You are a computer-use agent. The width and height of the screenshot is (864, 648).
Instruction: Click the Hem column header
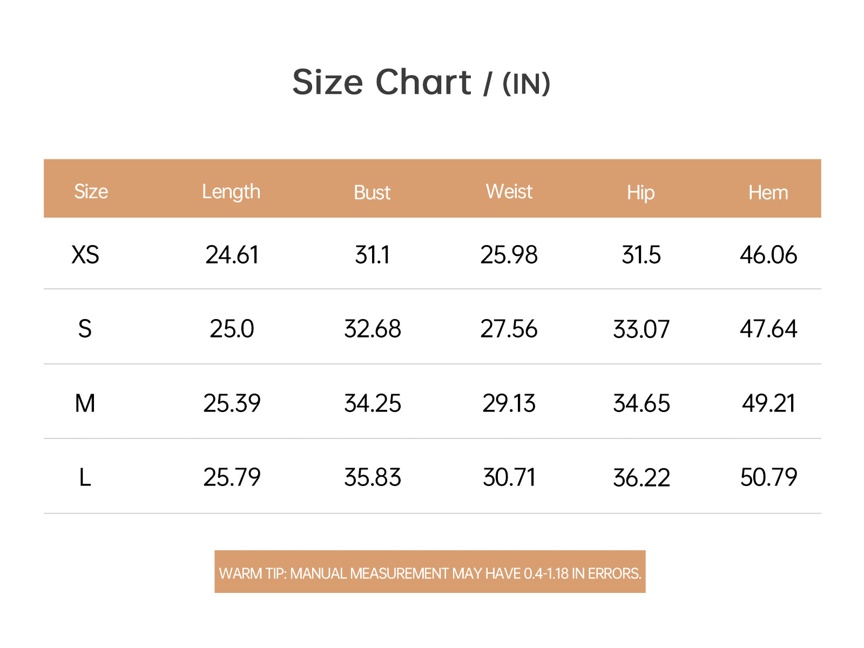click(768, 193)
